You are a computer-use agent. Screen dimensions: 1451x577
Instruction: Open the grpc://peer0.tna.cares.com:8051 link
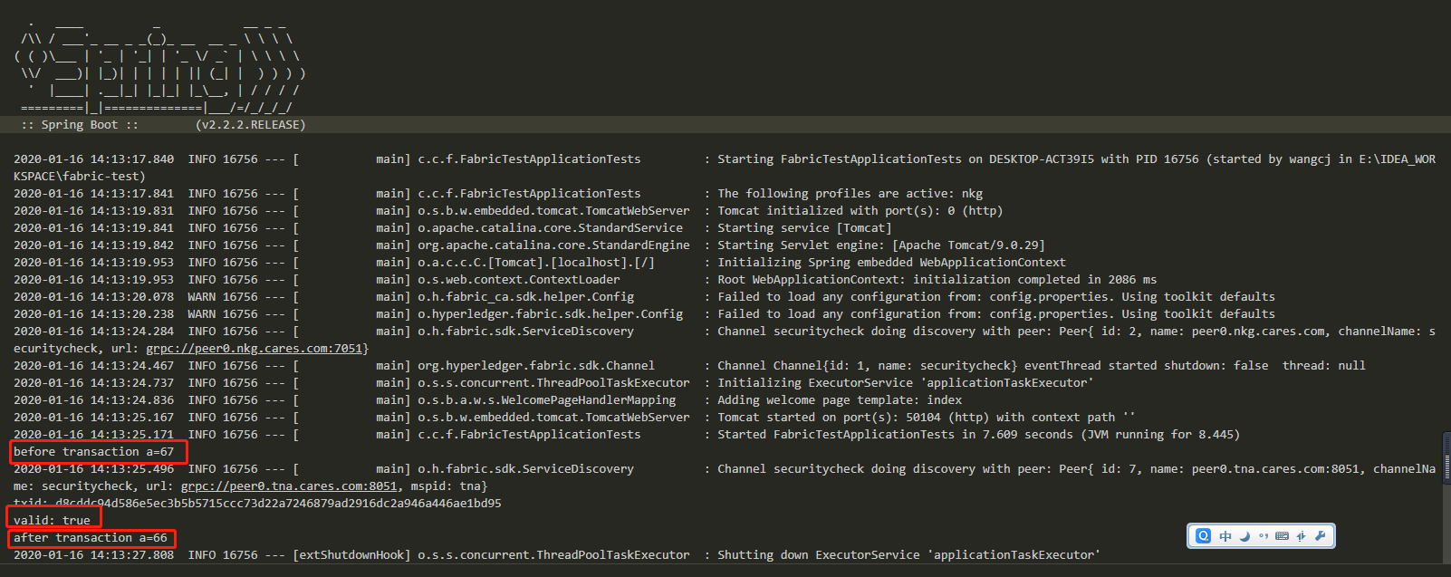pos(289,486)
